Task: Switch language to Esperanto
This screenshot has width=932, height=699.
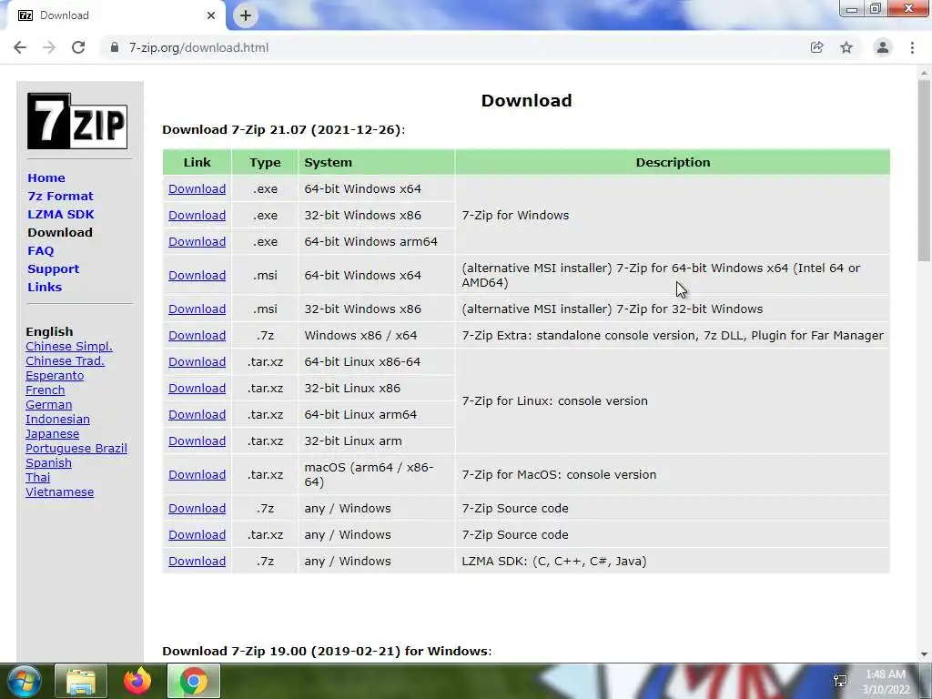Action: (55, 376)
